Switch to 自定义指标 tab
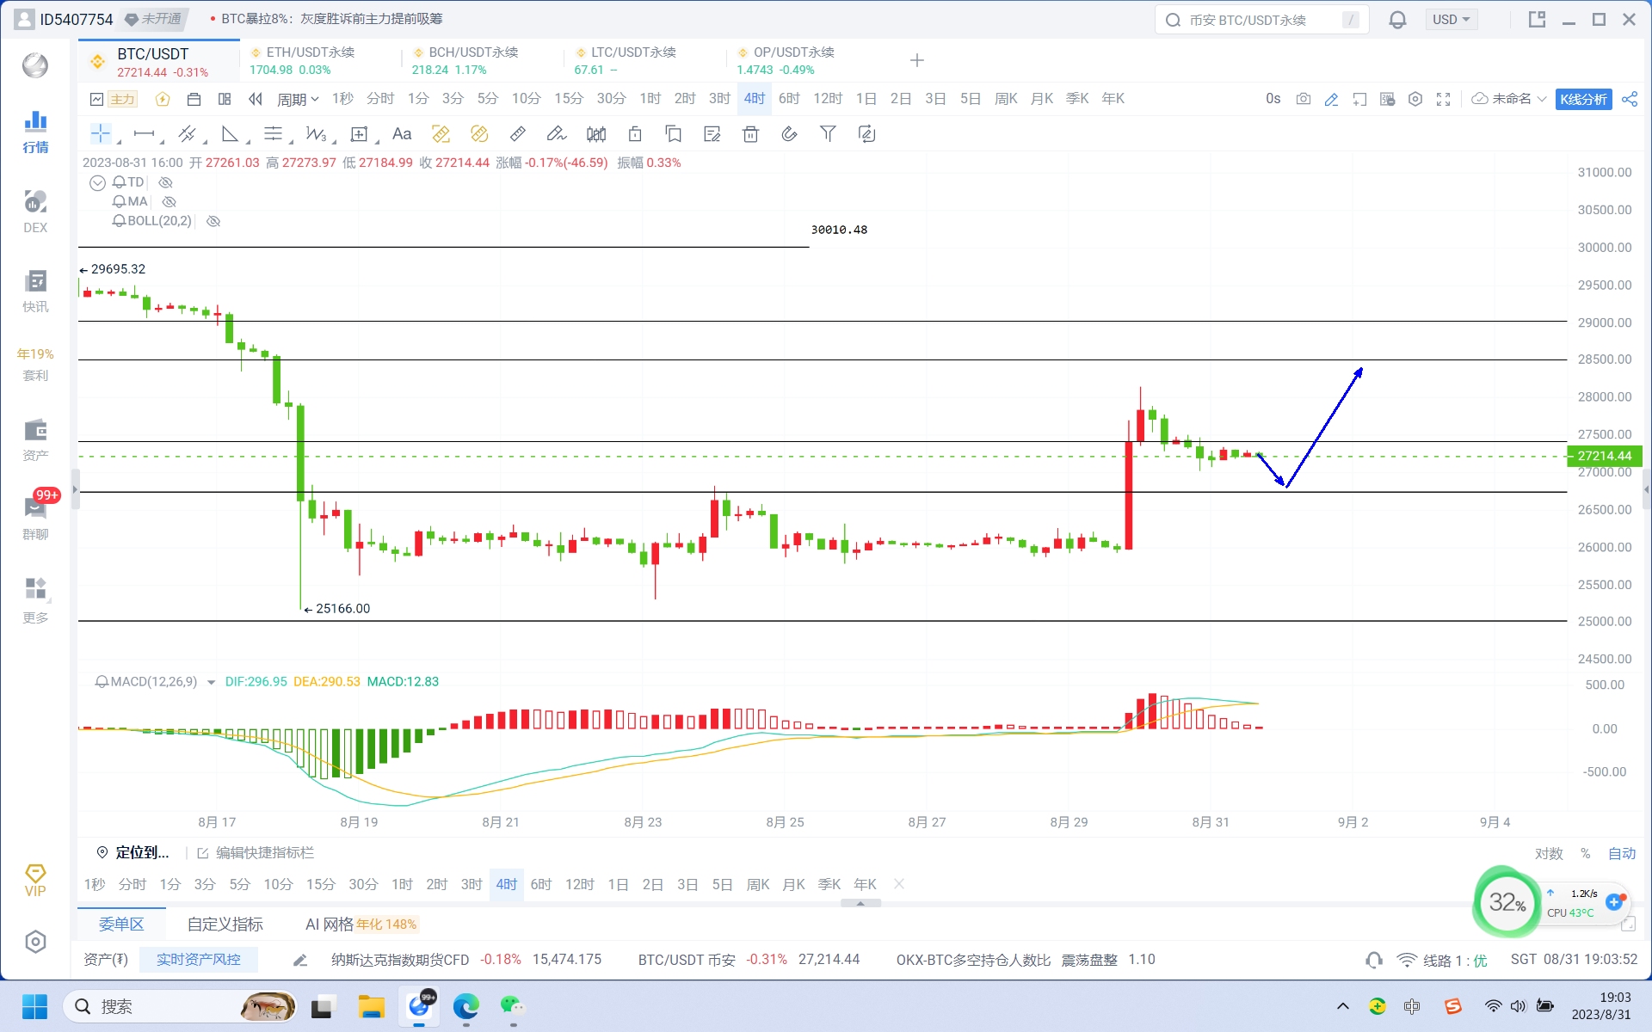 225,924
